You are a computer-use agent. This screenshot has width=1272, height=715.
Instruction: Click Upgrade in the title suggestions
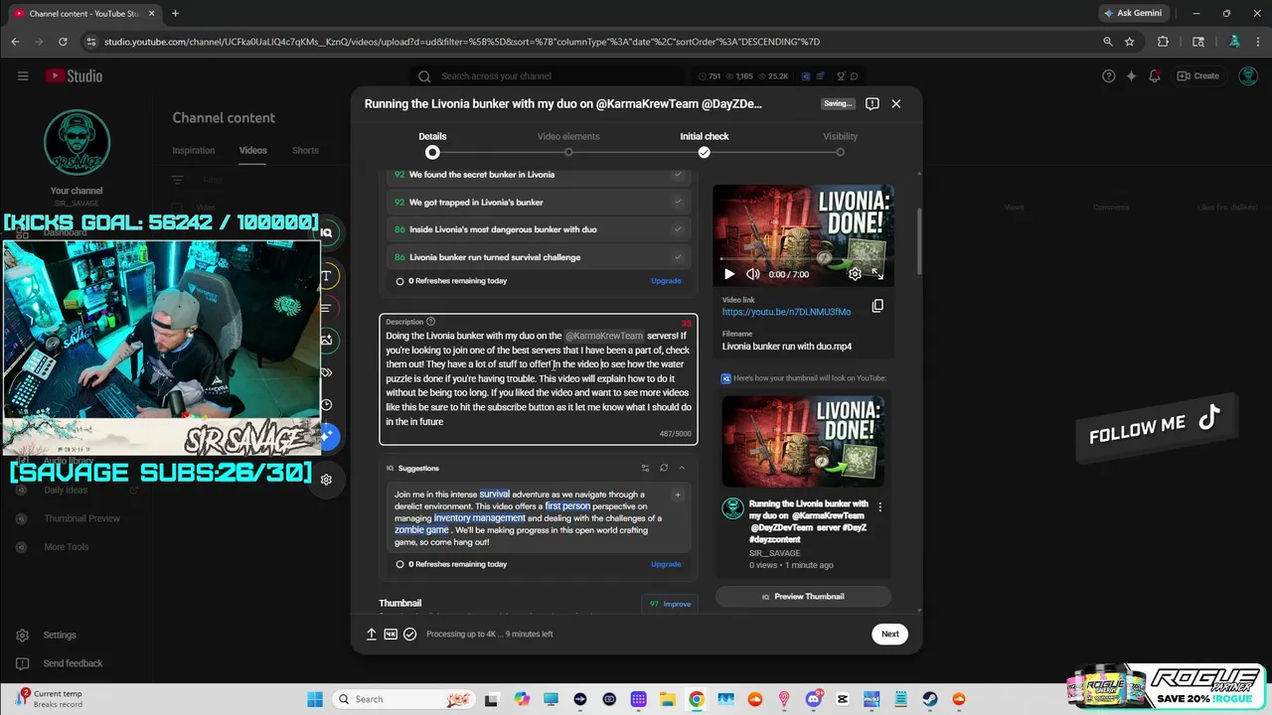click(666, 281)
